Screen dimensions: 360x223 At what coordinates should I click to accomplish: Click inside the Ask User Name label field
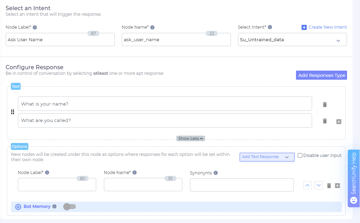coord(59,39)
